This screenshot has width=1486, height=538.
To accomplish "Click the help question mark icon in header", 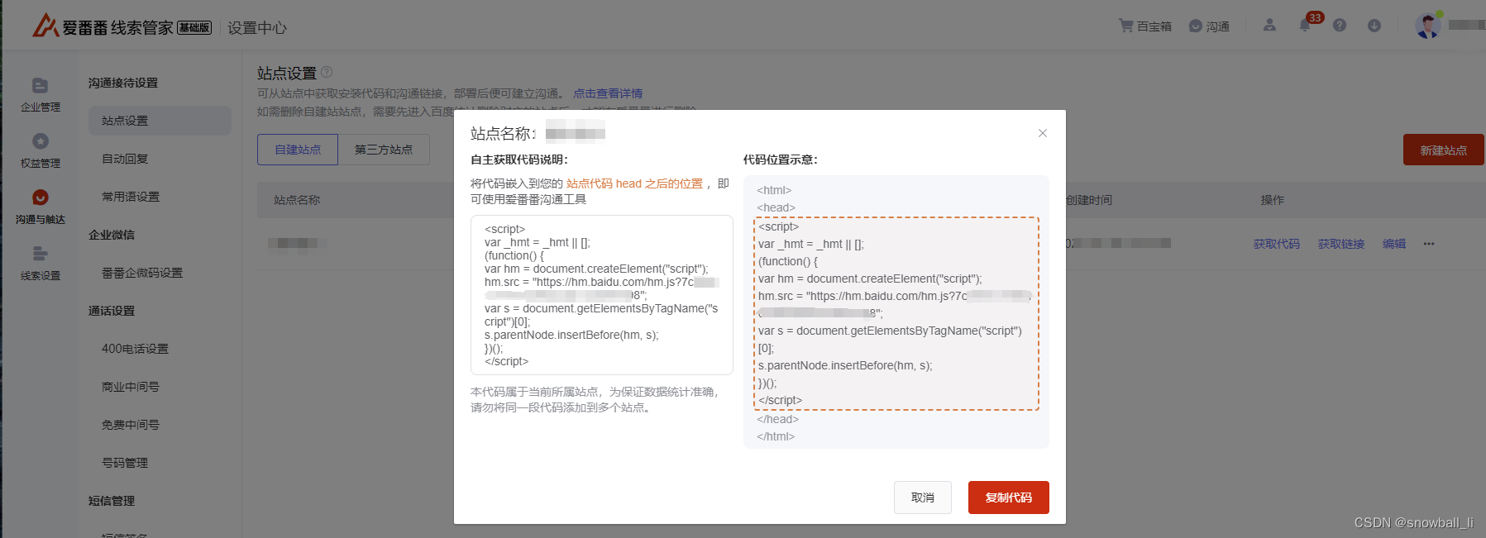I will tap(1340, 26).
